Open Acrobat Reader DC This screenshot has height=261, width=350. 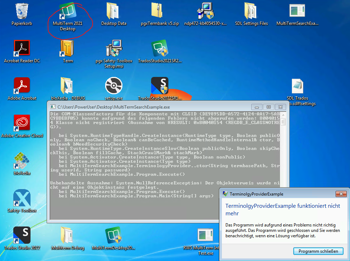coord(22,49)
